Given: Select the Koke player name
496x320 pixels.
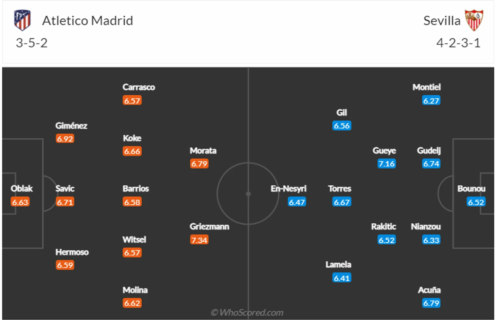Looking at the screenshot, I should (132, 138).
